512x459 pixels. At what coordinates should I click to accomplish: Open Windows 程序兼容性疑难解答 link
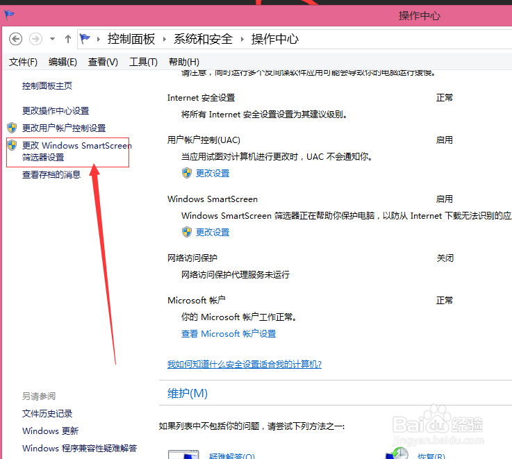coord(79,448)
